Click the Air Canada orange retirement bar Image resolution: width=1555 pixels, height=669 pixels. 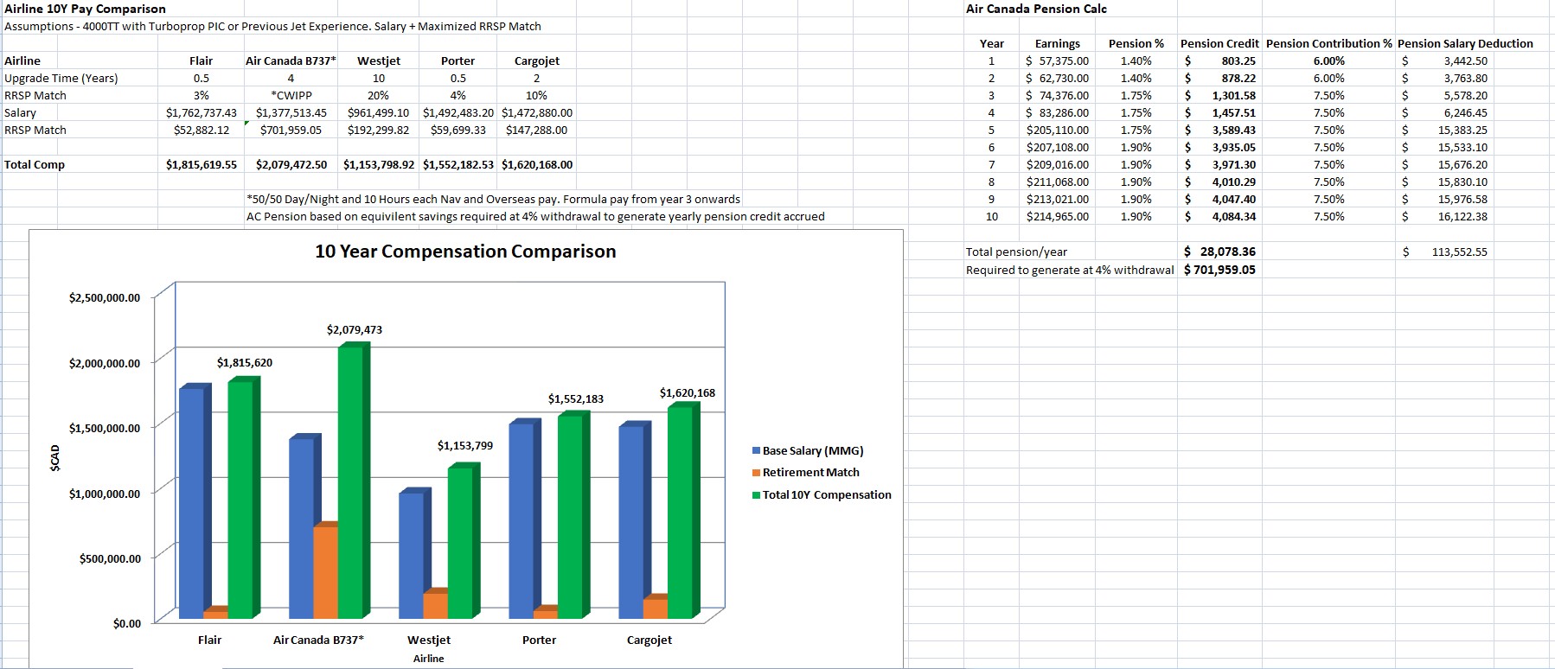point(326,570)
